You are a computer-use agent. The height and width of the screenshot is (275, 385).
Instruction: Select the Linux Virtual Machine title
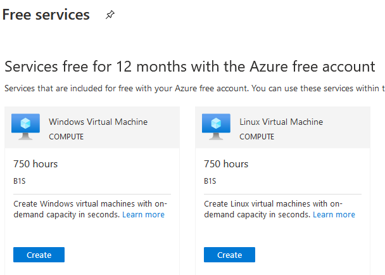(281, 122)
